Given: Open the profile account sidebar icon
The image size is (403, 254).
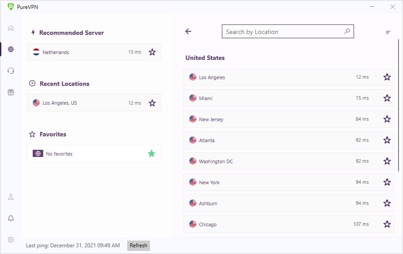Looking at the screenshot, I should (x=11, y=197).
